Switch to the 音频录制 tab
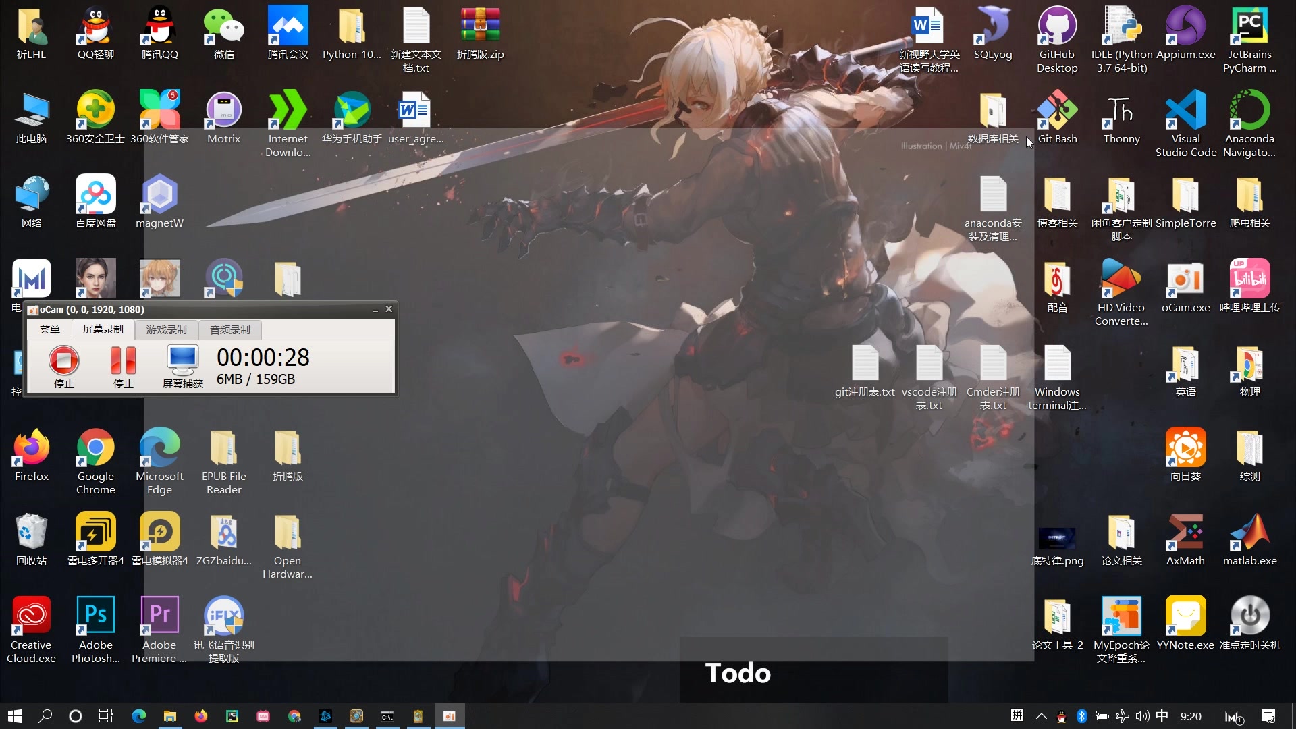1296x729 pixels. tap(230, 329)
